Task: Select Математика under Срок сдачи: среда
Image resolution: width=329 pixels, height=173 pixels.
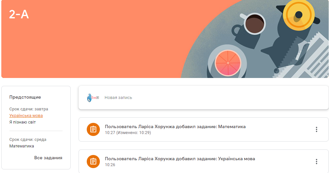Action: click(22, 146)
